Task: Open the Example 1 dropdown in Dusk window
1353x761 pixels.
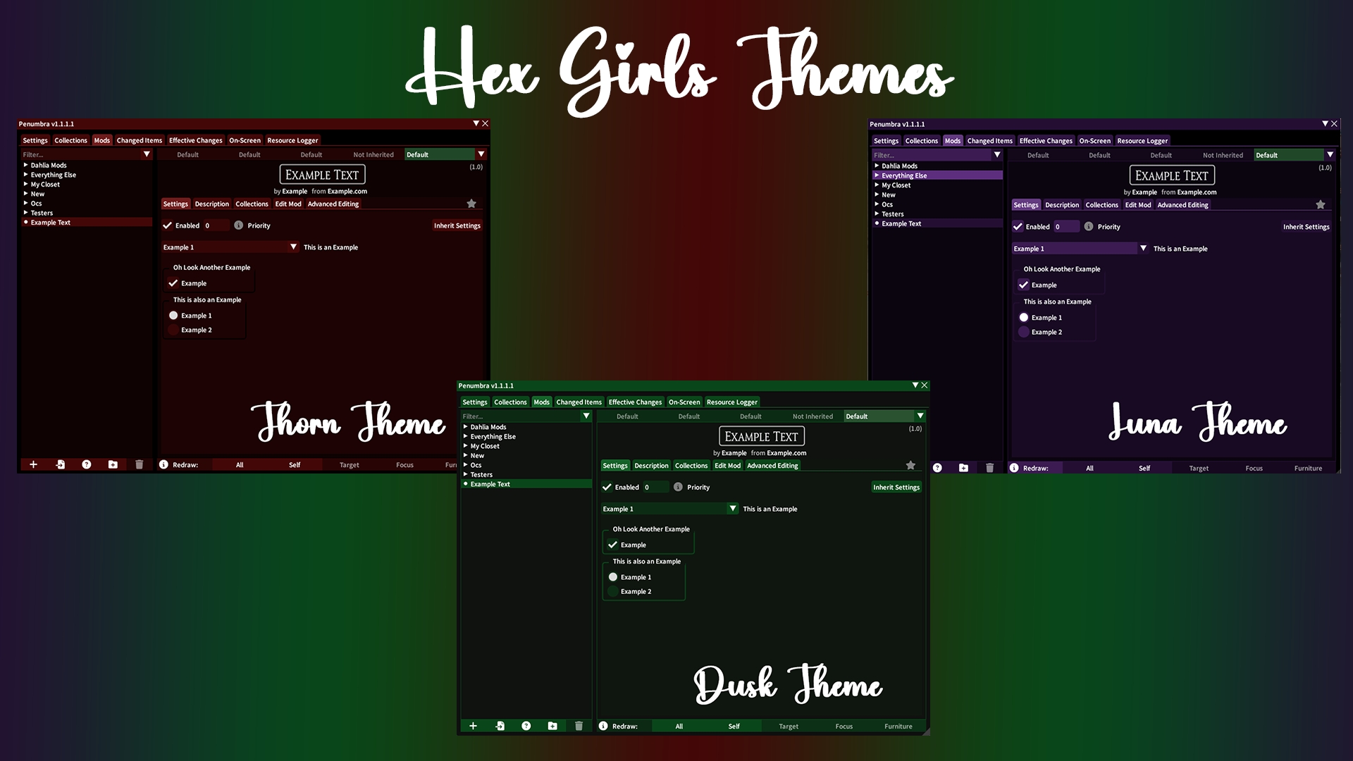Action: (x=669, y=509)
